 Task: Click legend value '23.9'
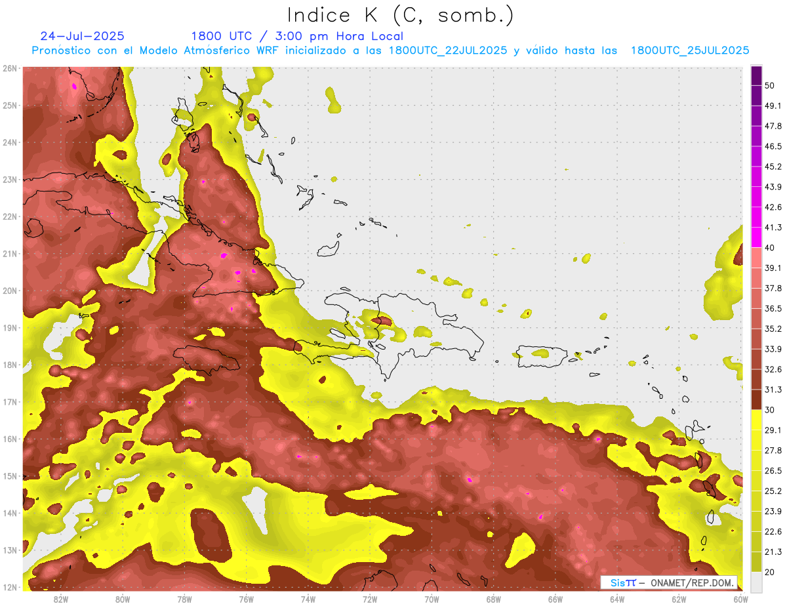click(773, 511)
